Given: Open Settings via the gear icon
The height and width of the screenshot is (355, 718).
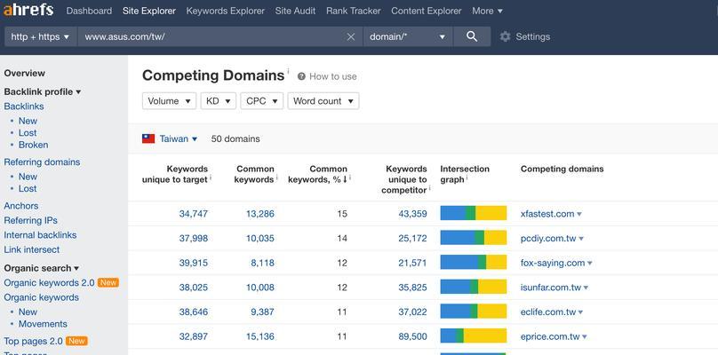Looking at the screenshot, I should [505, 36].
